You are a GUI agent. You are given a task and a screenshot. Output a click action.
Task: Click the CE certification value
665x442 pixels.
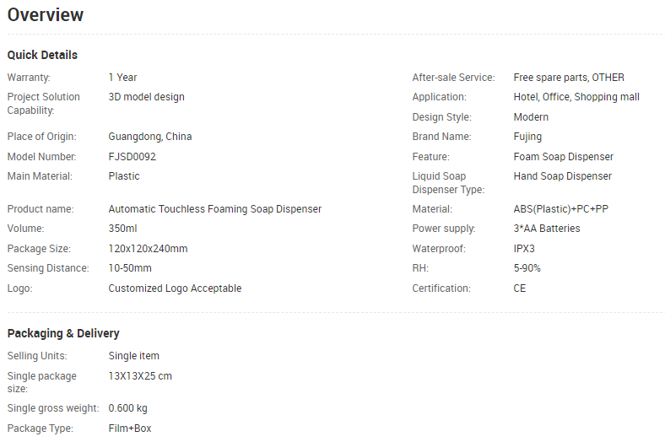pos(520,288)
